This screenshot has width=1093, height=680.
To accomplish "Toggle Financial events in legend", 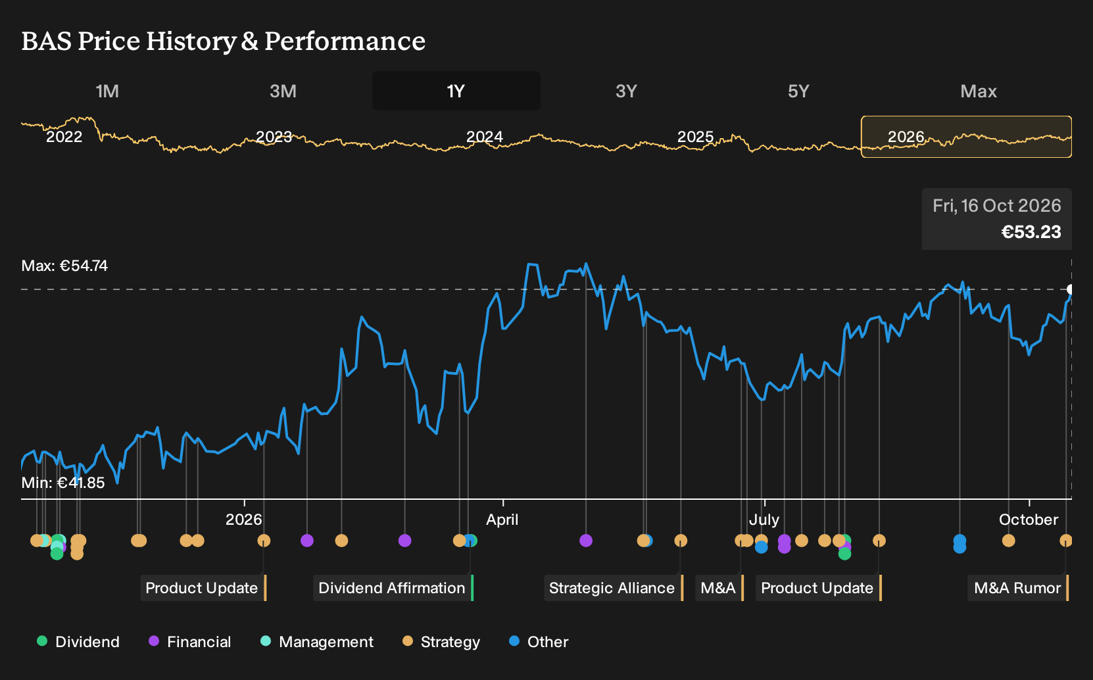I will [189, 642].
